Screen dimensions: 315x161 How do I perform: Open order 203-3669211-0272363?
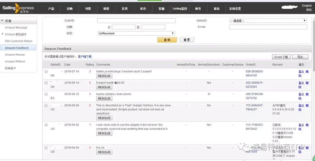255,85
